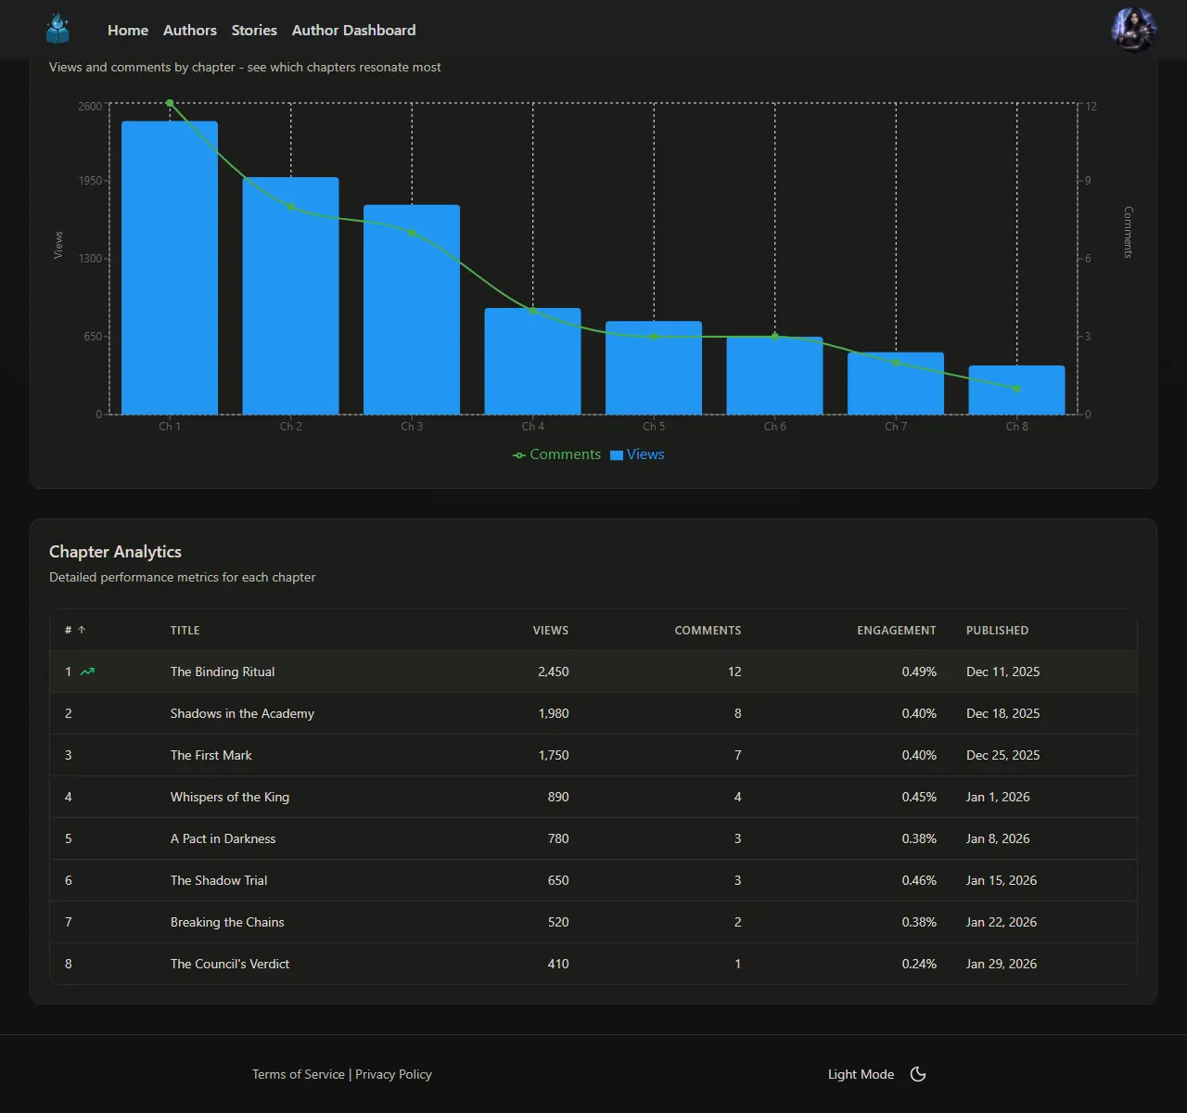The image size is (1187, 1113).
Task: Click the flaming book logo icon
Action: (57, 29)
